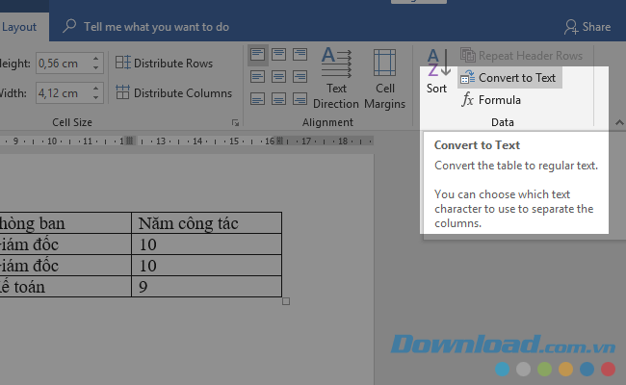Click the table resize handle
626x385 pixels.
(286, 301)
